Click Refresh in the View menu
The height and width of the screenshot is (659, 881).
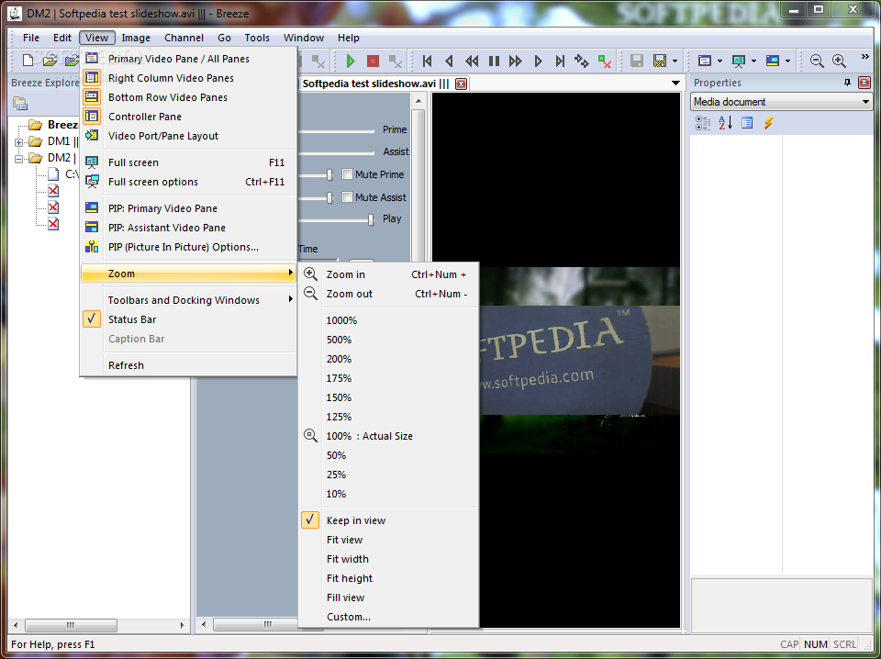click(x=189, y=365)
